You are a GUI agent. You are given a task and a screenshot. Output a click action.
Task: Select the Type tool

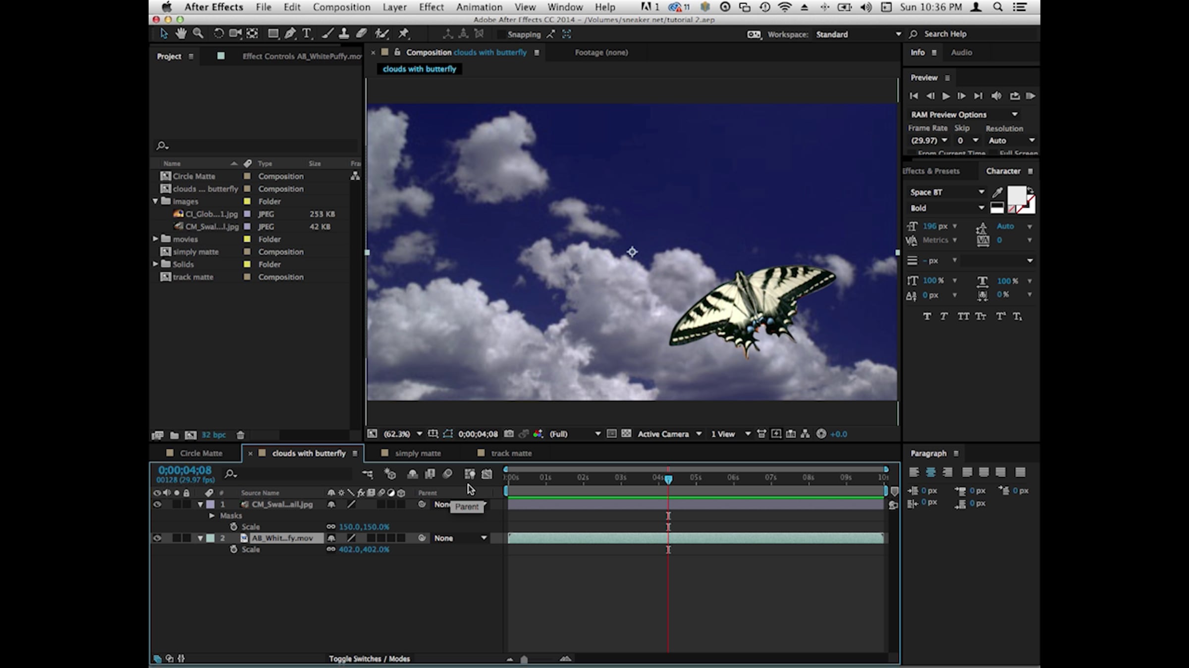pos(307,34)
